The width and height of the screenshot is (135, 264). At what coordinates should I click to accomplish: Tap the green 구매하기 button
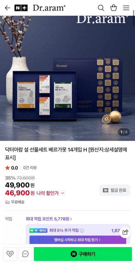click(83, 254)
